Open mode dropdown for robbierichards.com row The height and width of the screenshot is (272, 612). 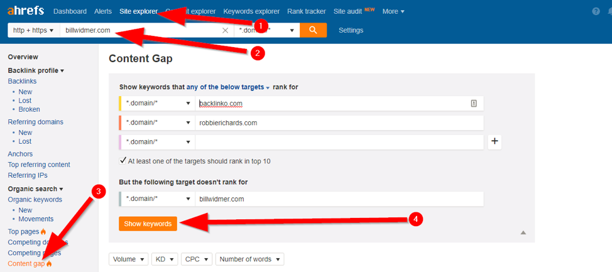click(158, 122)
